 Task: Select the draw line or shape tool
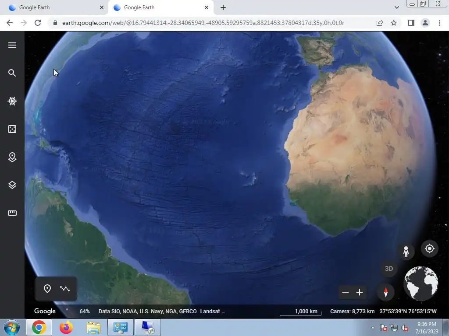65,289
